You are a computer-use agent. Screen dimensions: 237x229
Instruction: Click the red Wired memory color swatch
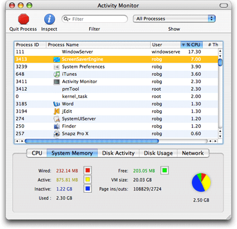click(x=88, y=170)
